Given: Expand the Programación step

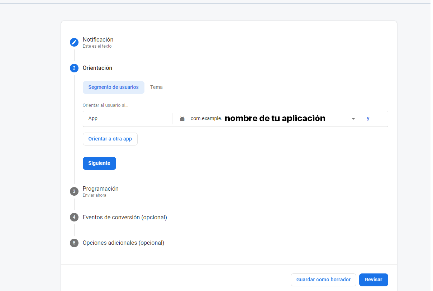Looking at the screenshot, I should [x=100, y=189].
